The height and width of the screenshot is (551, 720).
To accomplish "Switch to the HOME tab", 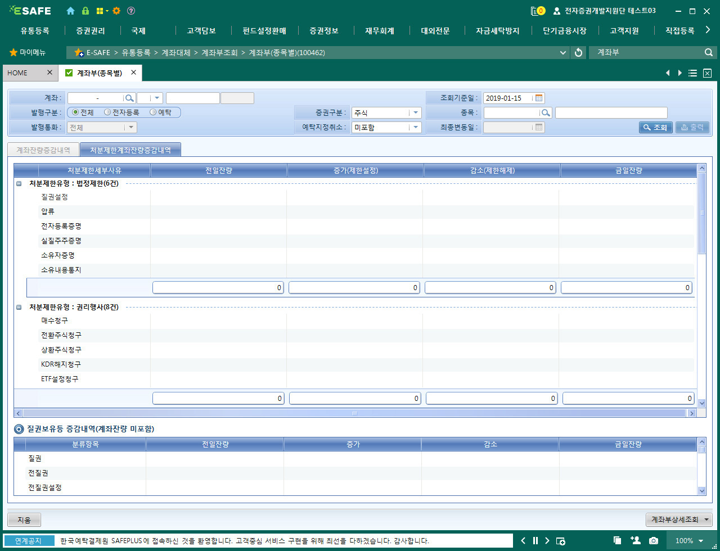I will pyautogui.click(x=17, y=73).
